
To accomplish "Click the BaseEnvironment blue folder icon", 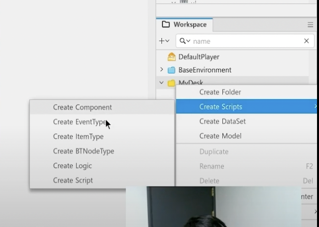I will pos(171,70).
